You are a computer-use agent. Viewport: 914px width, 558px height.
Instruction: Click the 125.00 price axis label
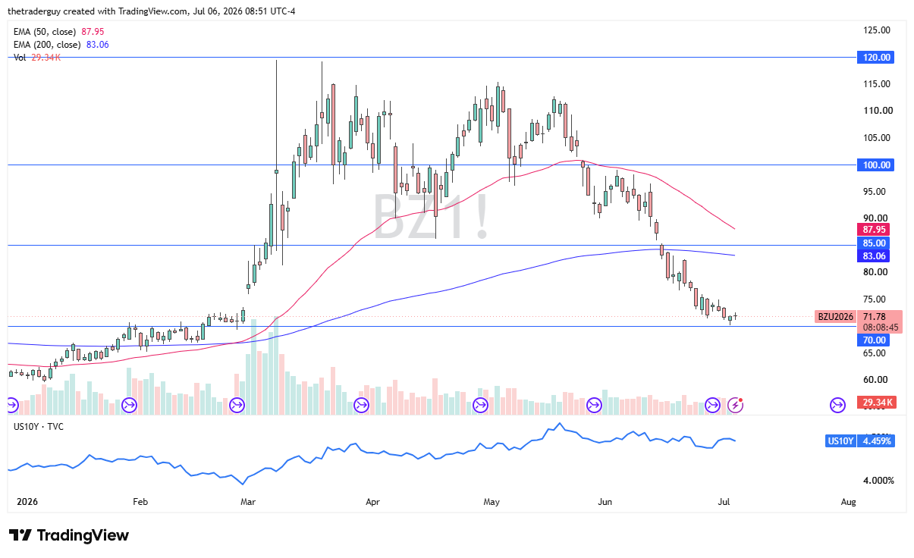[x=877, y=30]
